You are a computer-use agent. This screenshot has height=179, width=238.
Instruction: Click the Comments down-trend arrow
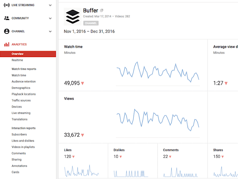click(170, 157)
